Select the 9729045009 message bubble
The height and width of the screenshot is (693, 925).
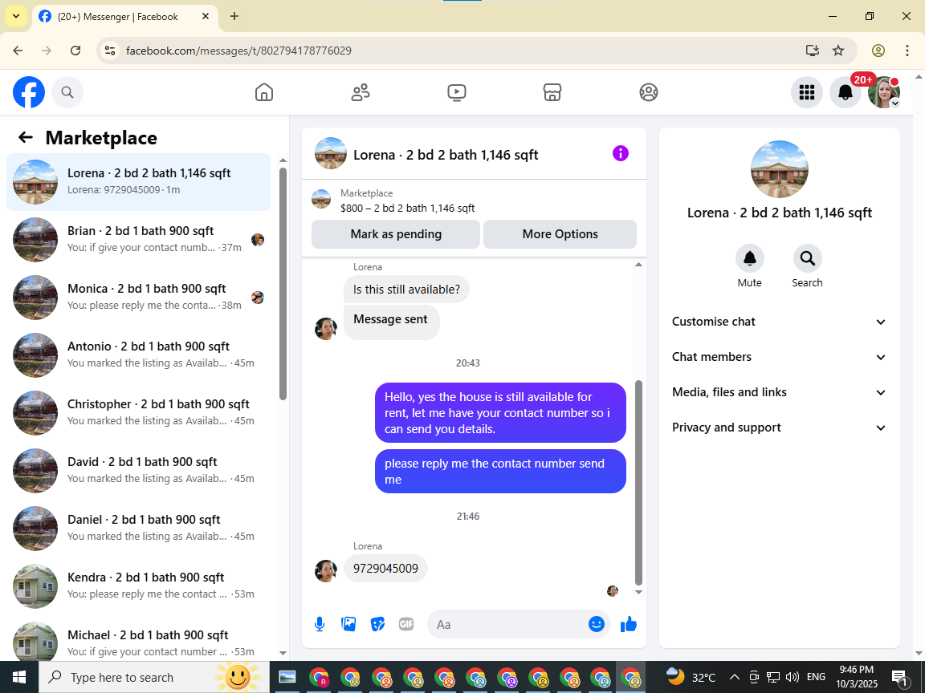pos(385,568)
